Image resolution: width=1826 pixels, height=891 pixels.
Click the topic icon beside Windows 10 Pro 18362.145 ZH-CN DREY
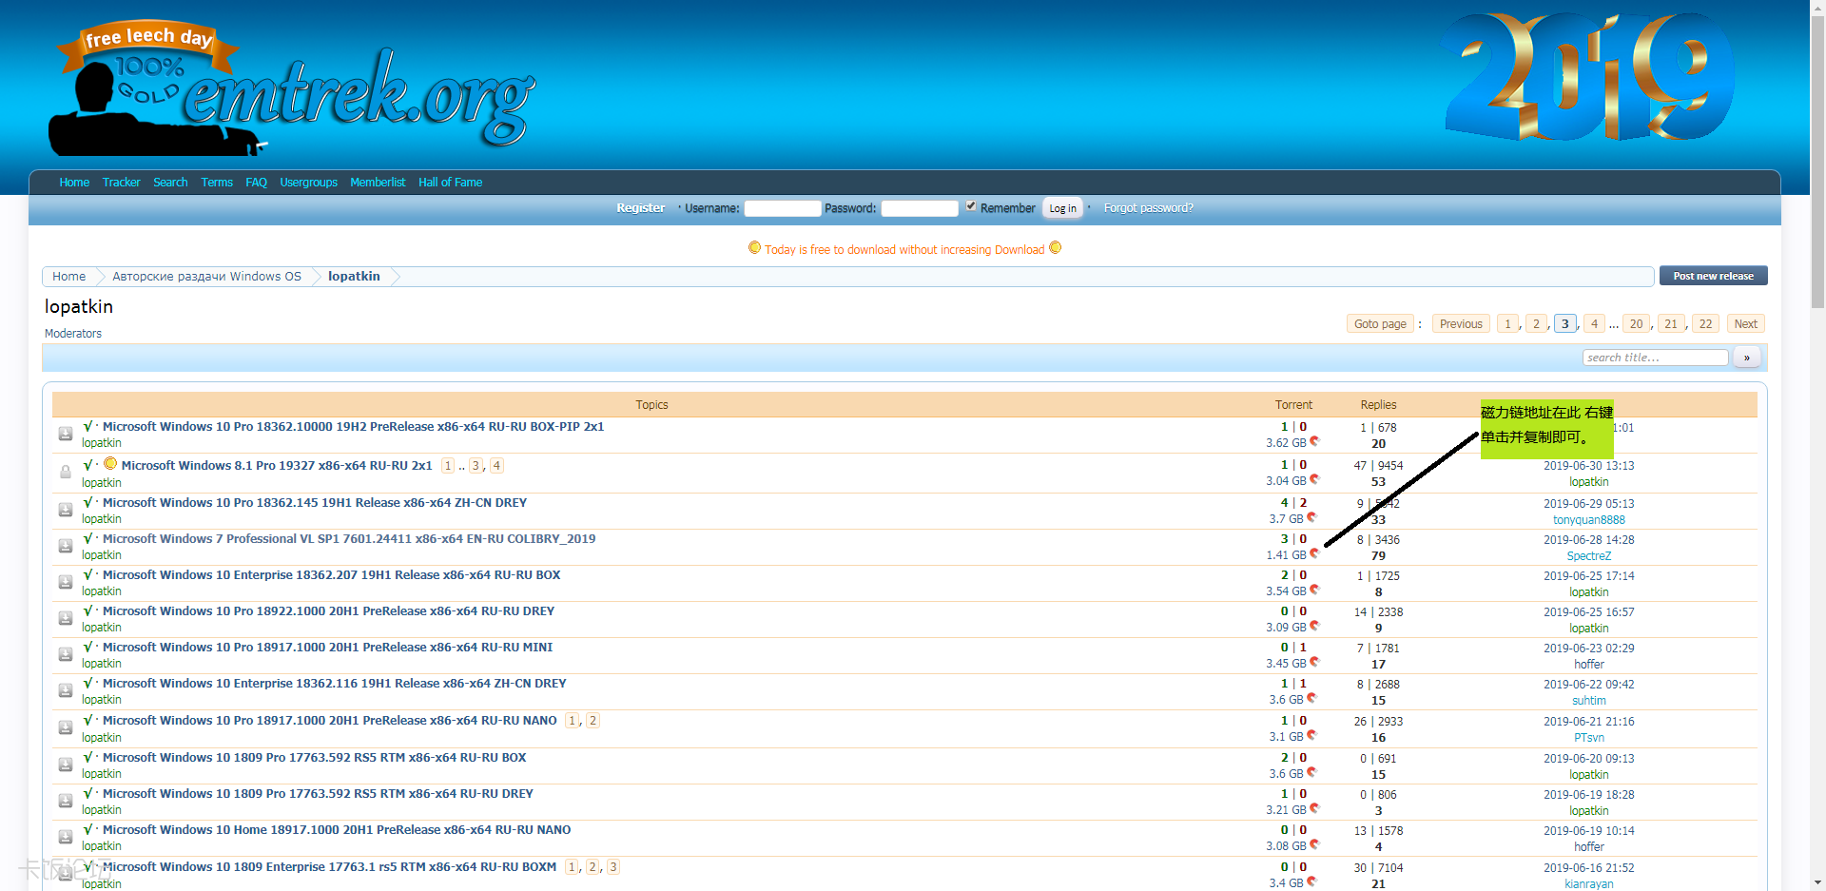point(66,510)
